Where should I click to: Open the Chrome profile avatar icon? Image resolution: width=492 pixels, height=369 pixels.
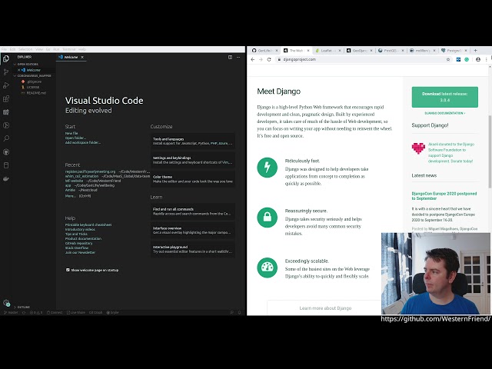(478, 59)
